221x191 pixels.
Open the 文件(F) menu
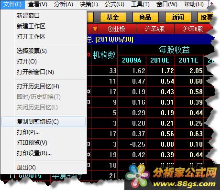pos(12,4)
